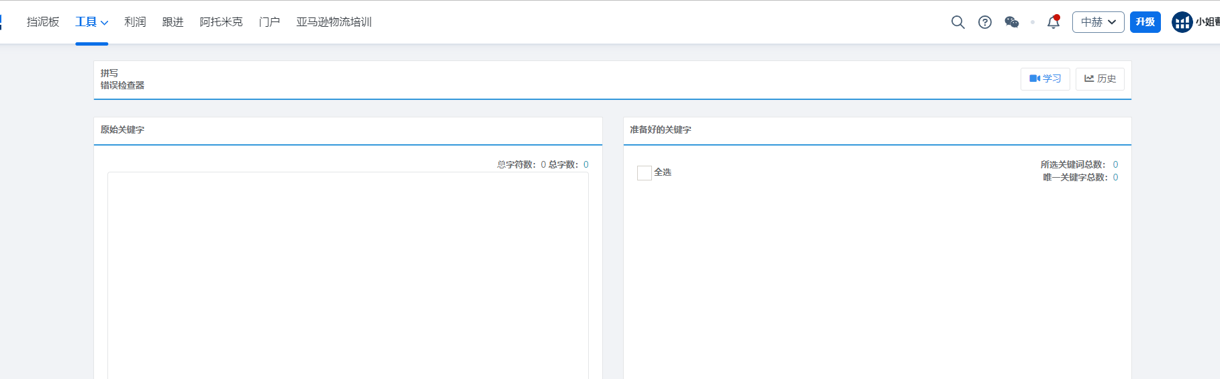
Task: Click the search magnifier icon
Action: click(x=957, y=22)
